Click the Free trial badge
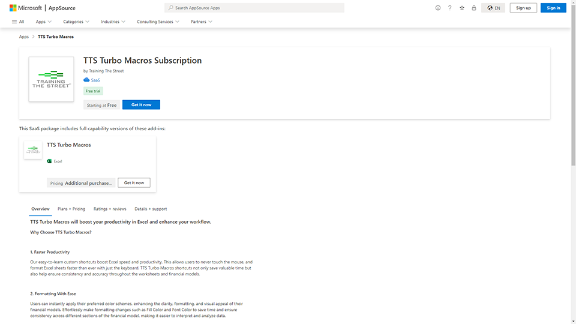This screenshot has height=324, width=576. coord(93,91)
